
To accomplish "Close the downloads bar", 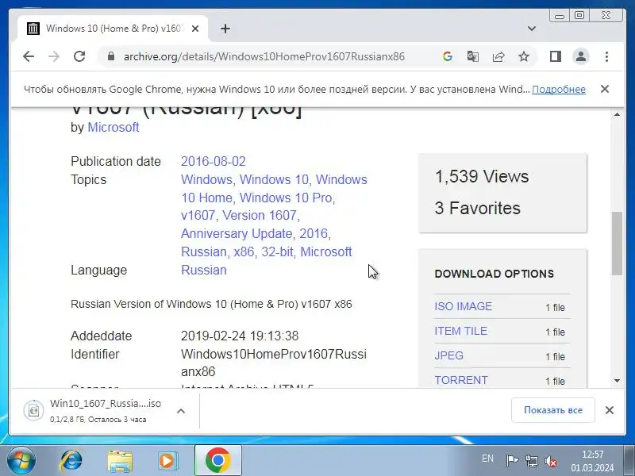I will click(x=610, y=410).
